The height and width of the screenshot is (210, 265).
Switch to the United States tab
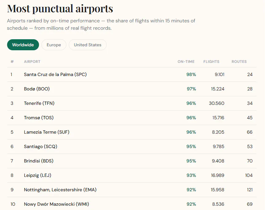click(x=88, y=45)
